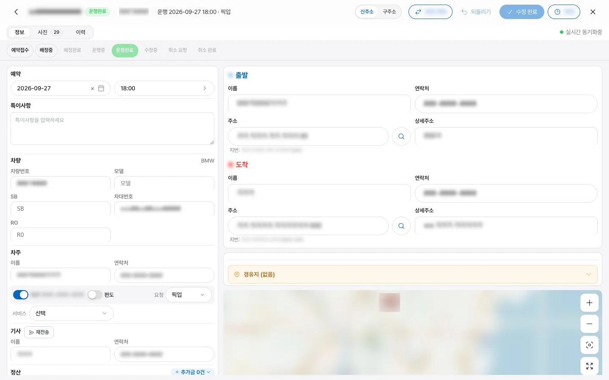Close the detail view with the X
609x380 pixels.
[x=593, y=12]
